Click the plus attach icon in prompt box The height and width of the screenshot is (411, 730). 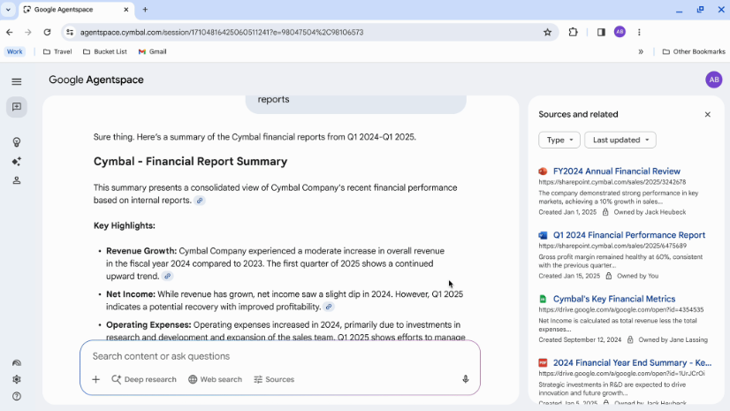96,379
